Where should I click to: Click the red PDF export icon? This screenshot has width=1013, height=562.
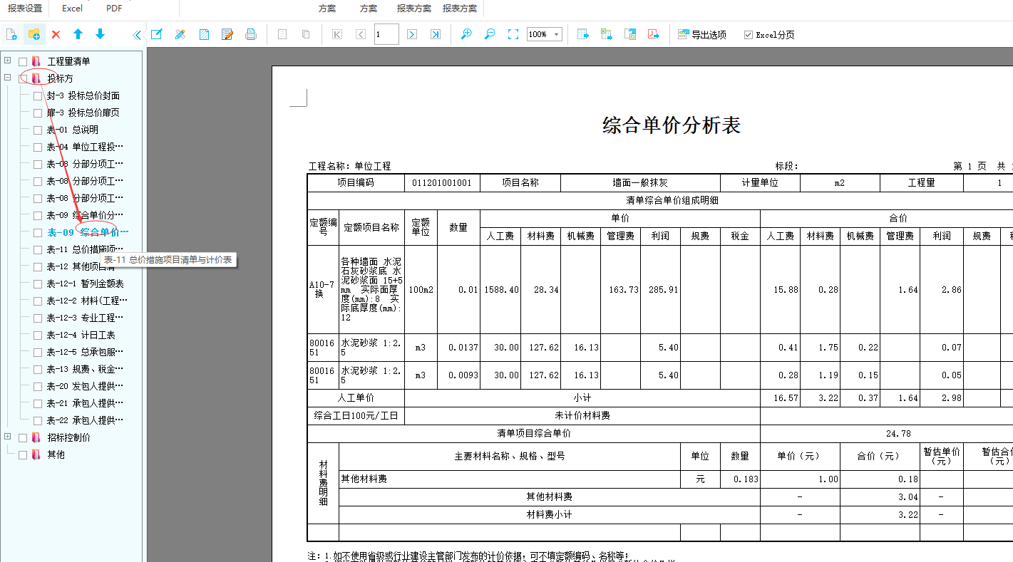(x=653, y=34)
